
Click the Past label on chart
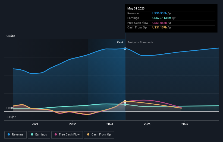click(120, 42)
